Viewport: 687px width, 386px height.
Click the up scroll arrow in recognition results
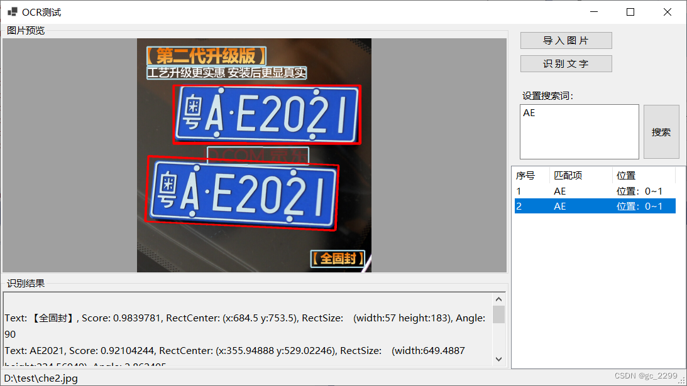[x=498, y=299]
